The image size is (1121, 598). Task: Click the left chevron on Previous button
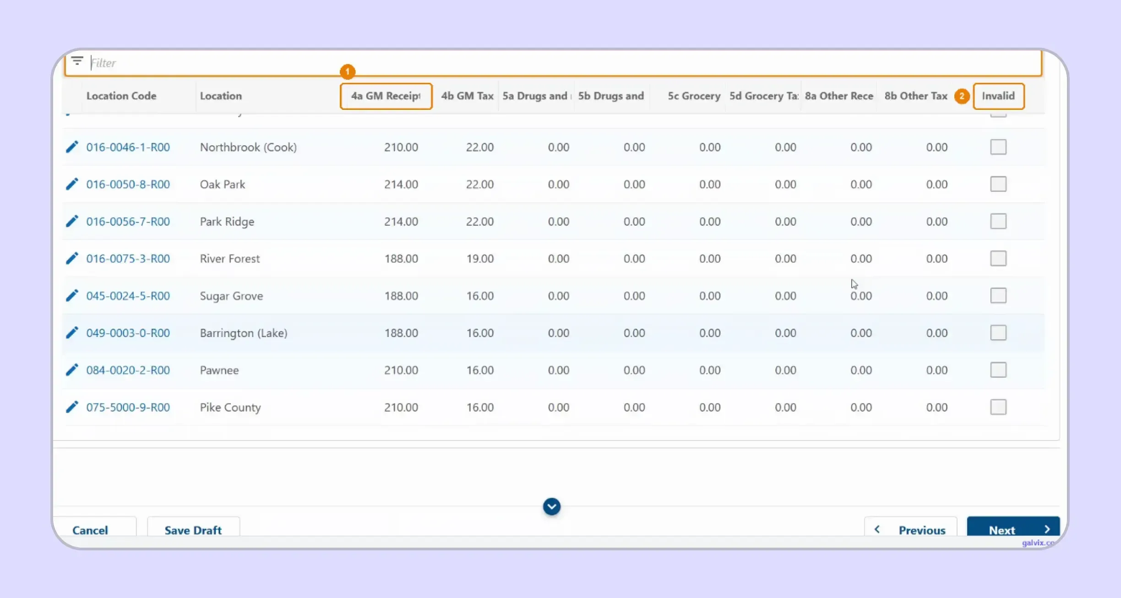pyautogui.click(x=877, y=529)
